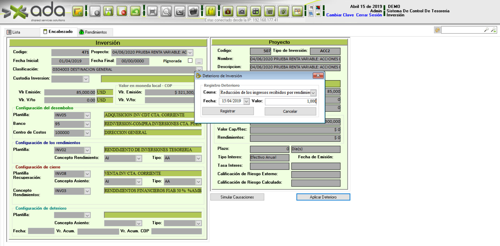Click the shopping cart icon
Screen dimensions: 500x246
(270, 11)
